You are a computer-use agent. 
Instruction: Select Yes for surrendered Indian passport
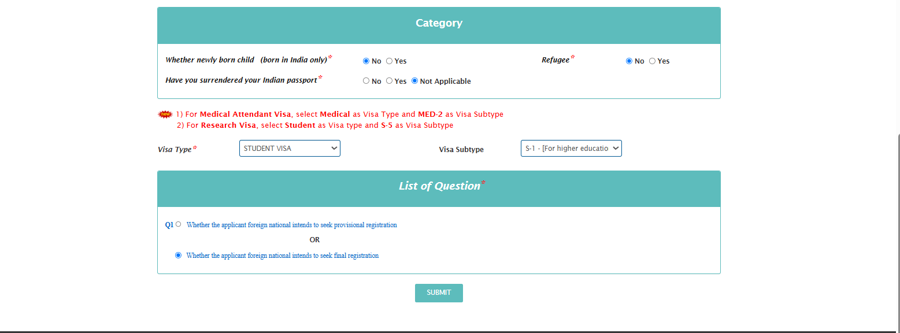point(389,81)
